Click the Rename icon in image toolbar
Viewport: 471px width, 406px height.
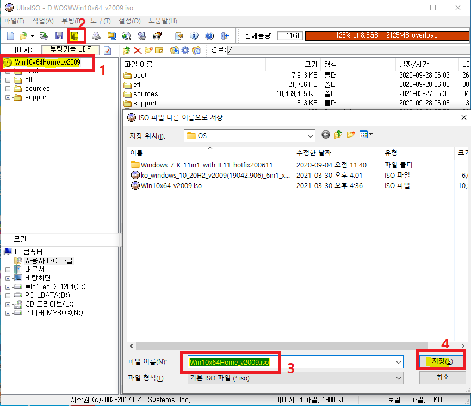[159, 51]
